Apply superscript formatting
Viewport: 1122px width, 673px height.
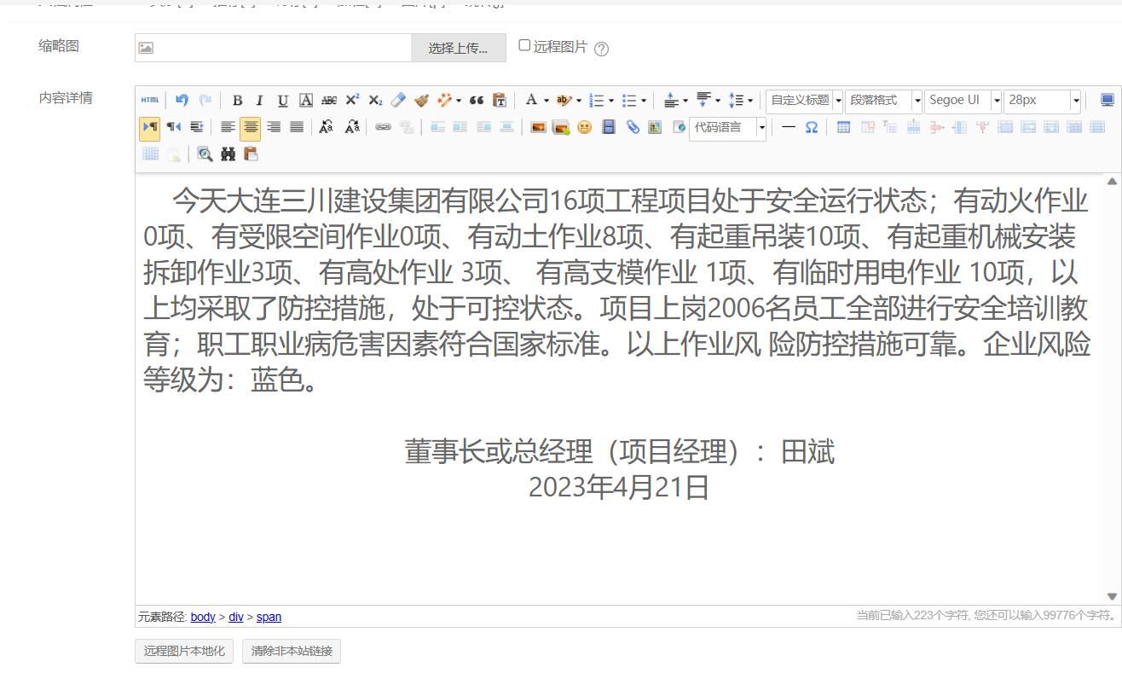pos(352,101)
